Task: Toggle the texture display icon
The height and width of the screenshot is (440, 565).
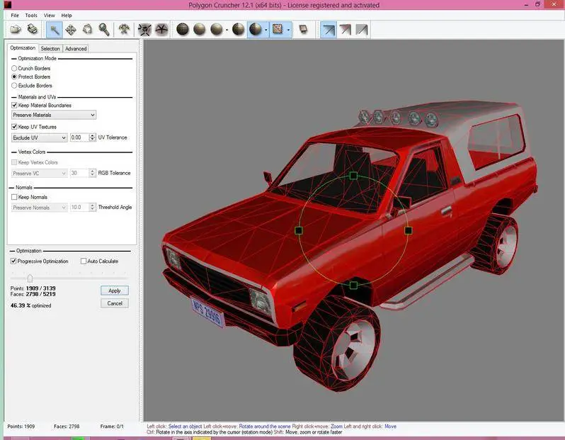Action: (x=278, y=30)
